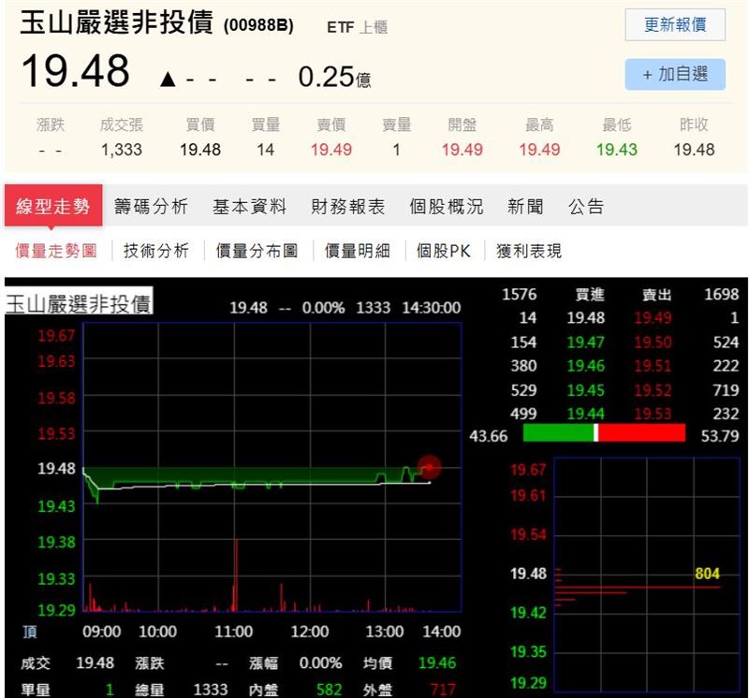Open 基本資料 tab
This screenshot has width=749, height=698.
249,206
